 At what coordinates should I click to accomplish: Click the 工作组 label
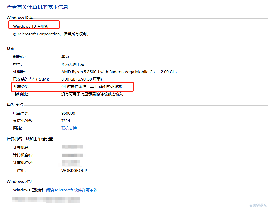point(19,170)
